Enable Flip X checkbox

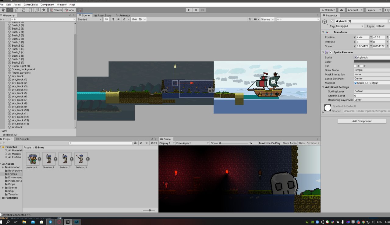(355, 66)
